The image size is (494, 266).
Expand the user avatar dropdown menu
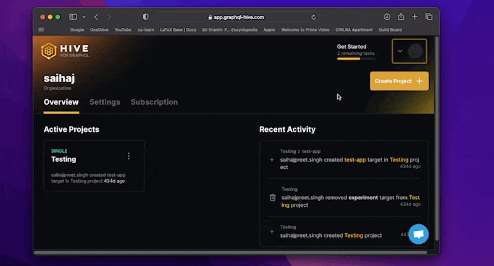(409, 51)
